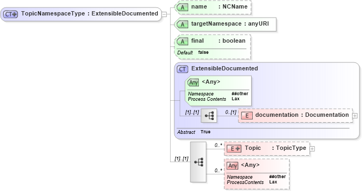Click the 0..* cardinality before Topic
The height and width of the screenshot is (192, 362).
[218, 145]
